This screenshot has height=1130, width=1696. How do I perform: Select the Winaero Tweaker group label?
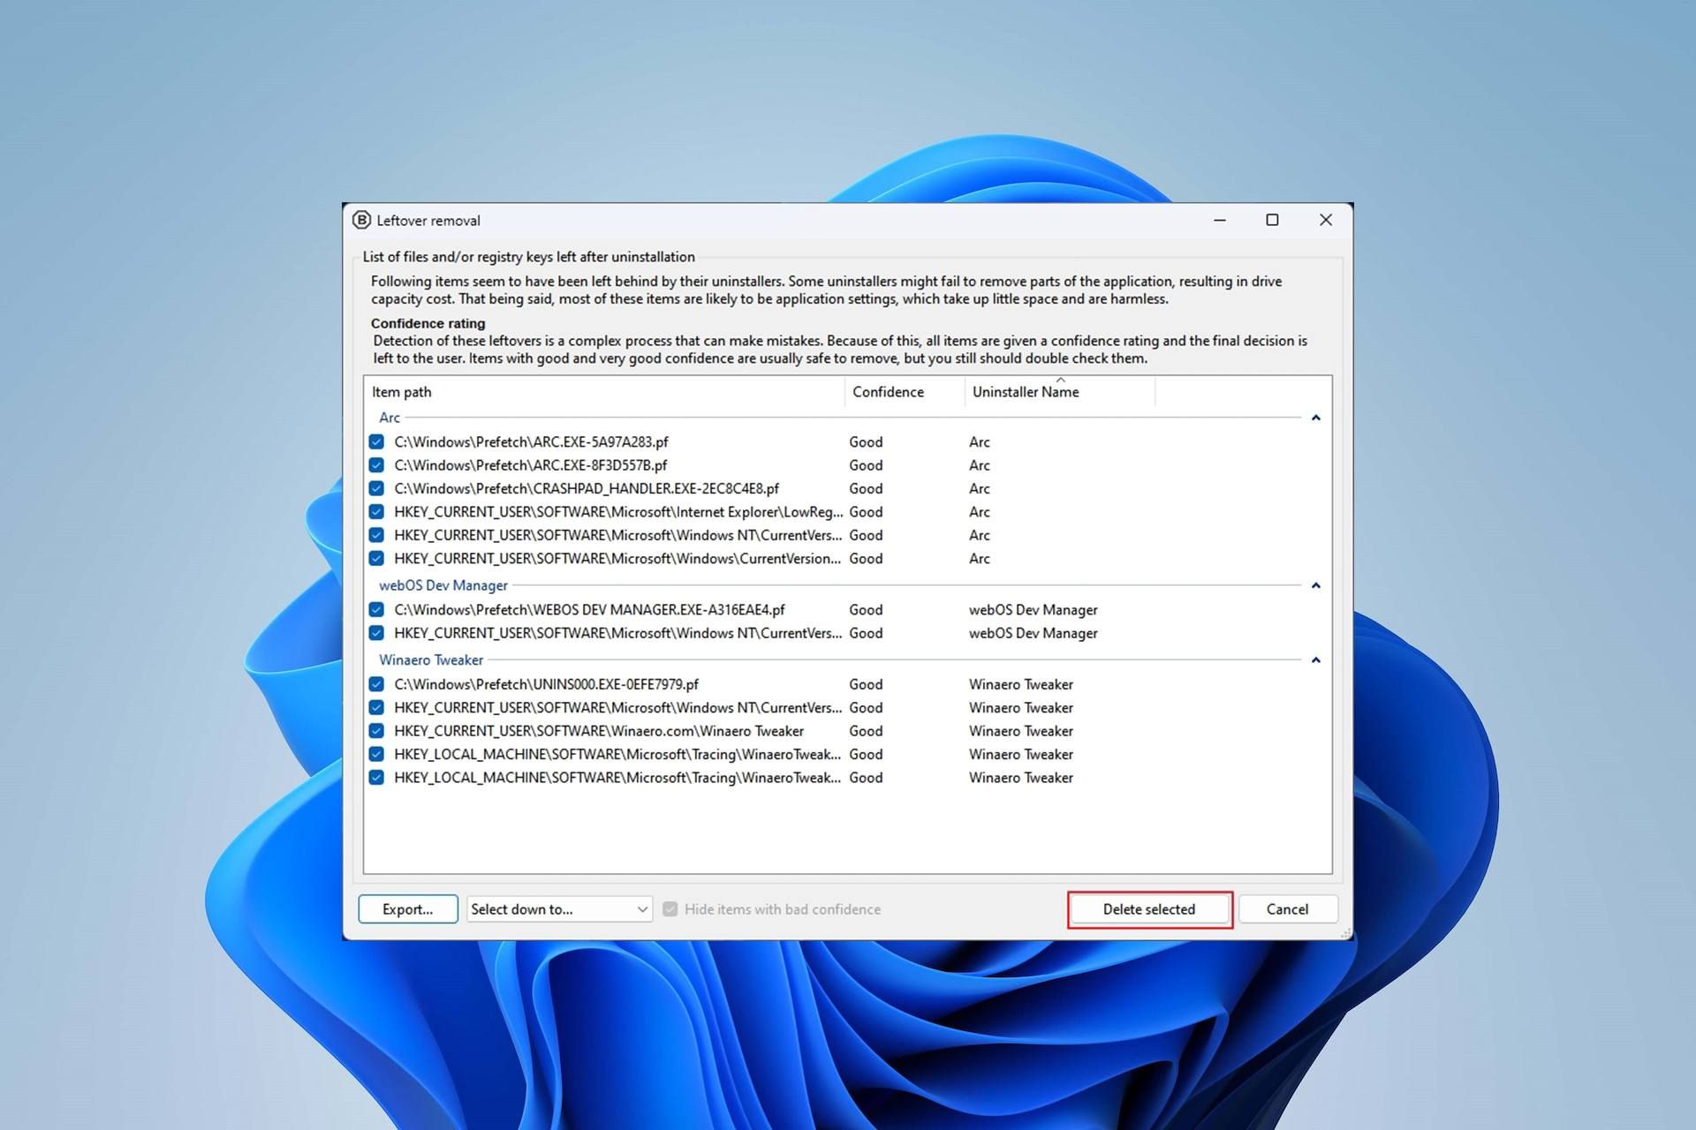pos(431,659)
